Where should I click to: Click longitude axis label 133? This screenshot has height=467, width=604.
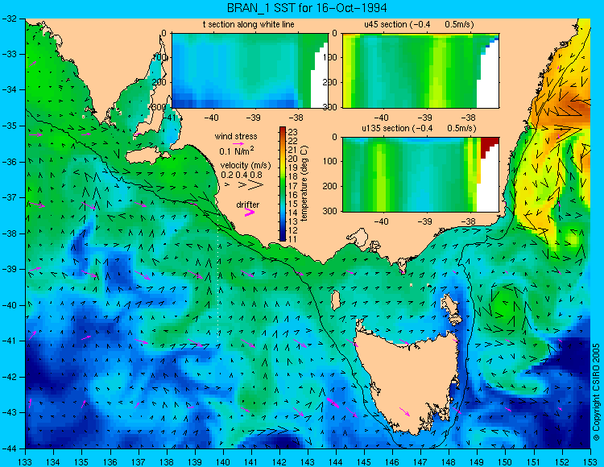point(25,461)
